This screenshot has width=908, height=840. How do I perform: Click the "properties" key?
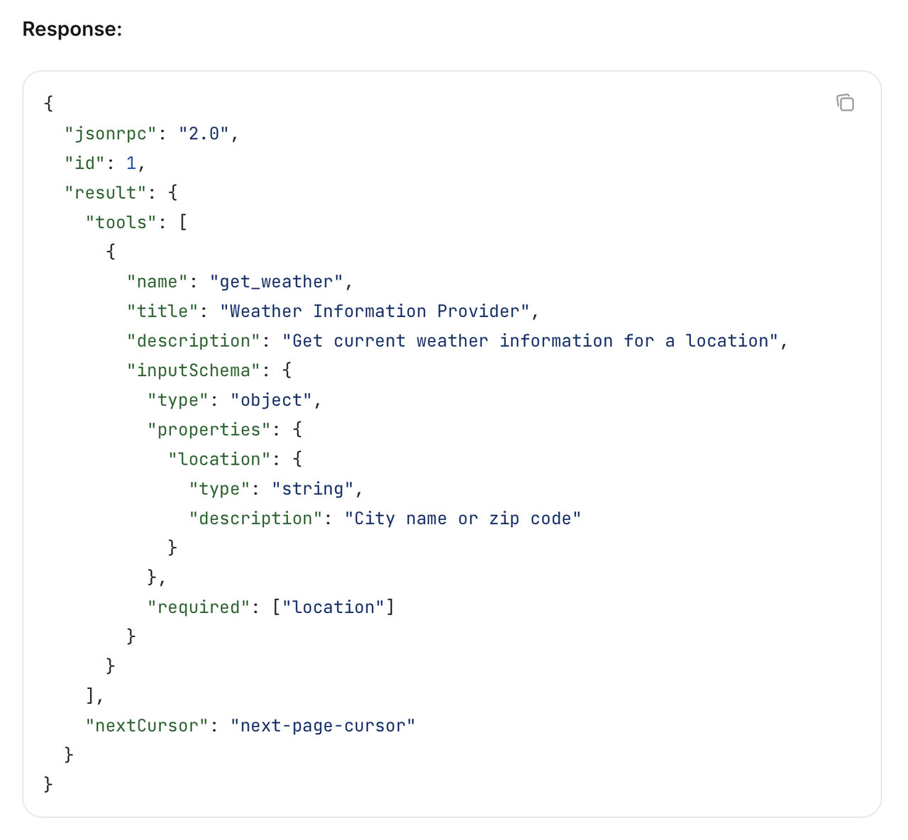tap(209, 429)
